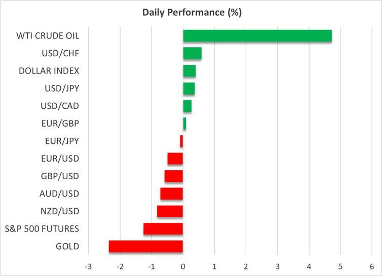382x276 pixels.
Task: Click the Daily Performance (%) chart title
Action: pos(190,12)
